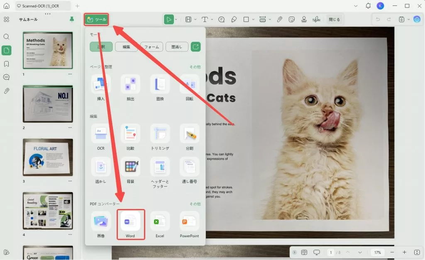This screenshot has height=260, width=425.
Task: Open the 比較 compare tool
Action: click(x=130, y=137)
